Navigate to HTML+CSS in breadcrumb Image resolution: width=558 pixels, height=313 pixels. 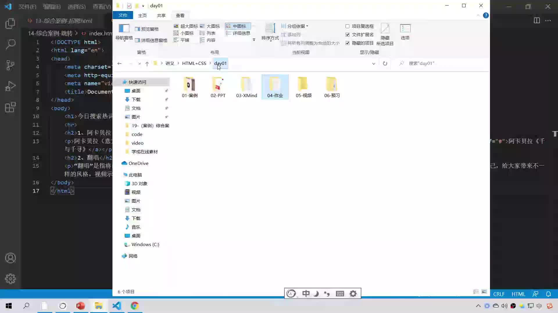pyautogui.click(x=194, y=63)
